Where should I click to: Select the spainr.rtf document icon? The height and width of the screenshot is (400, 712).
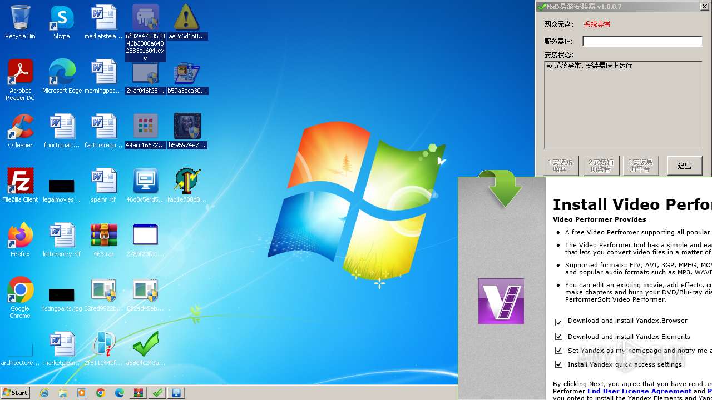click(103, 186)
